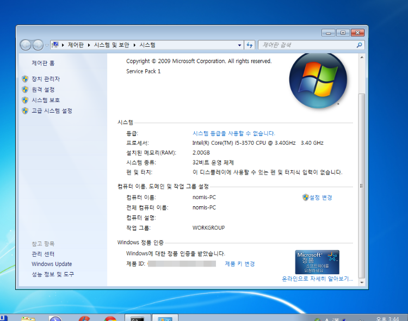Expand arrow after 제어판 breadcrumb
Image resolution: width=408 pixels, height=321 pixels.
[89, 45]
